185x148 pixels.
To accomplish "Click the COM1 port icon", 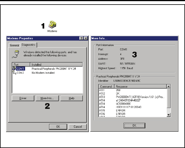I will [x=14, y=69].
